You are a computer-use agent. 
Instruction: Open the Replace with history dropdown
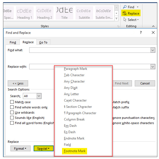tap(153, 67)
